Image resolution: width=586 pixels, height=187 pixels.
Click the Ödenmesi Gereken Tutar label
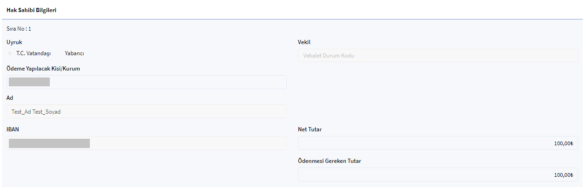[330, 161]
